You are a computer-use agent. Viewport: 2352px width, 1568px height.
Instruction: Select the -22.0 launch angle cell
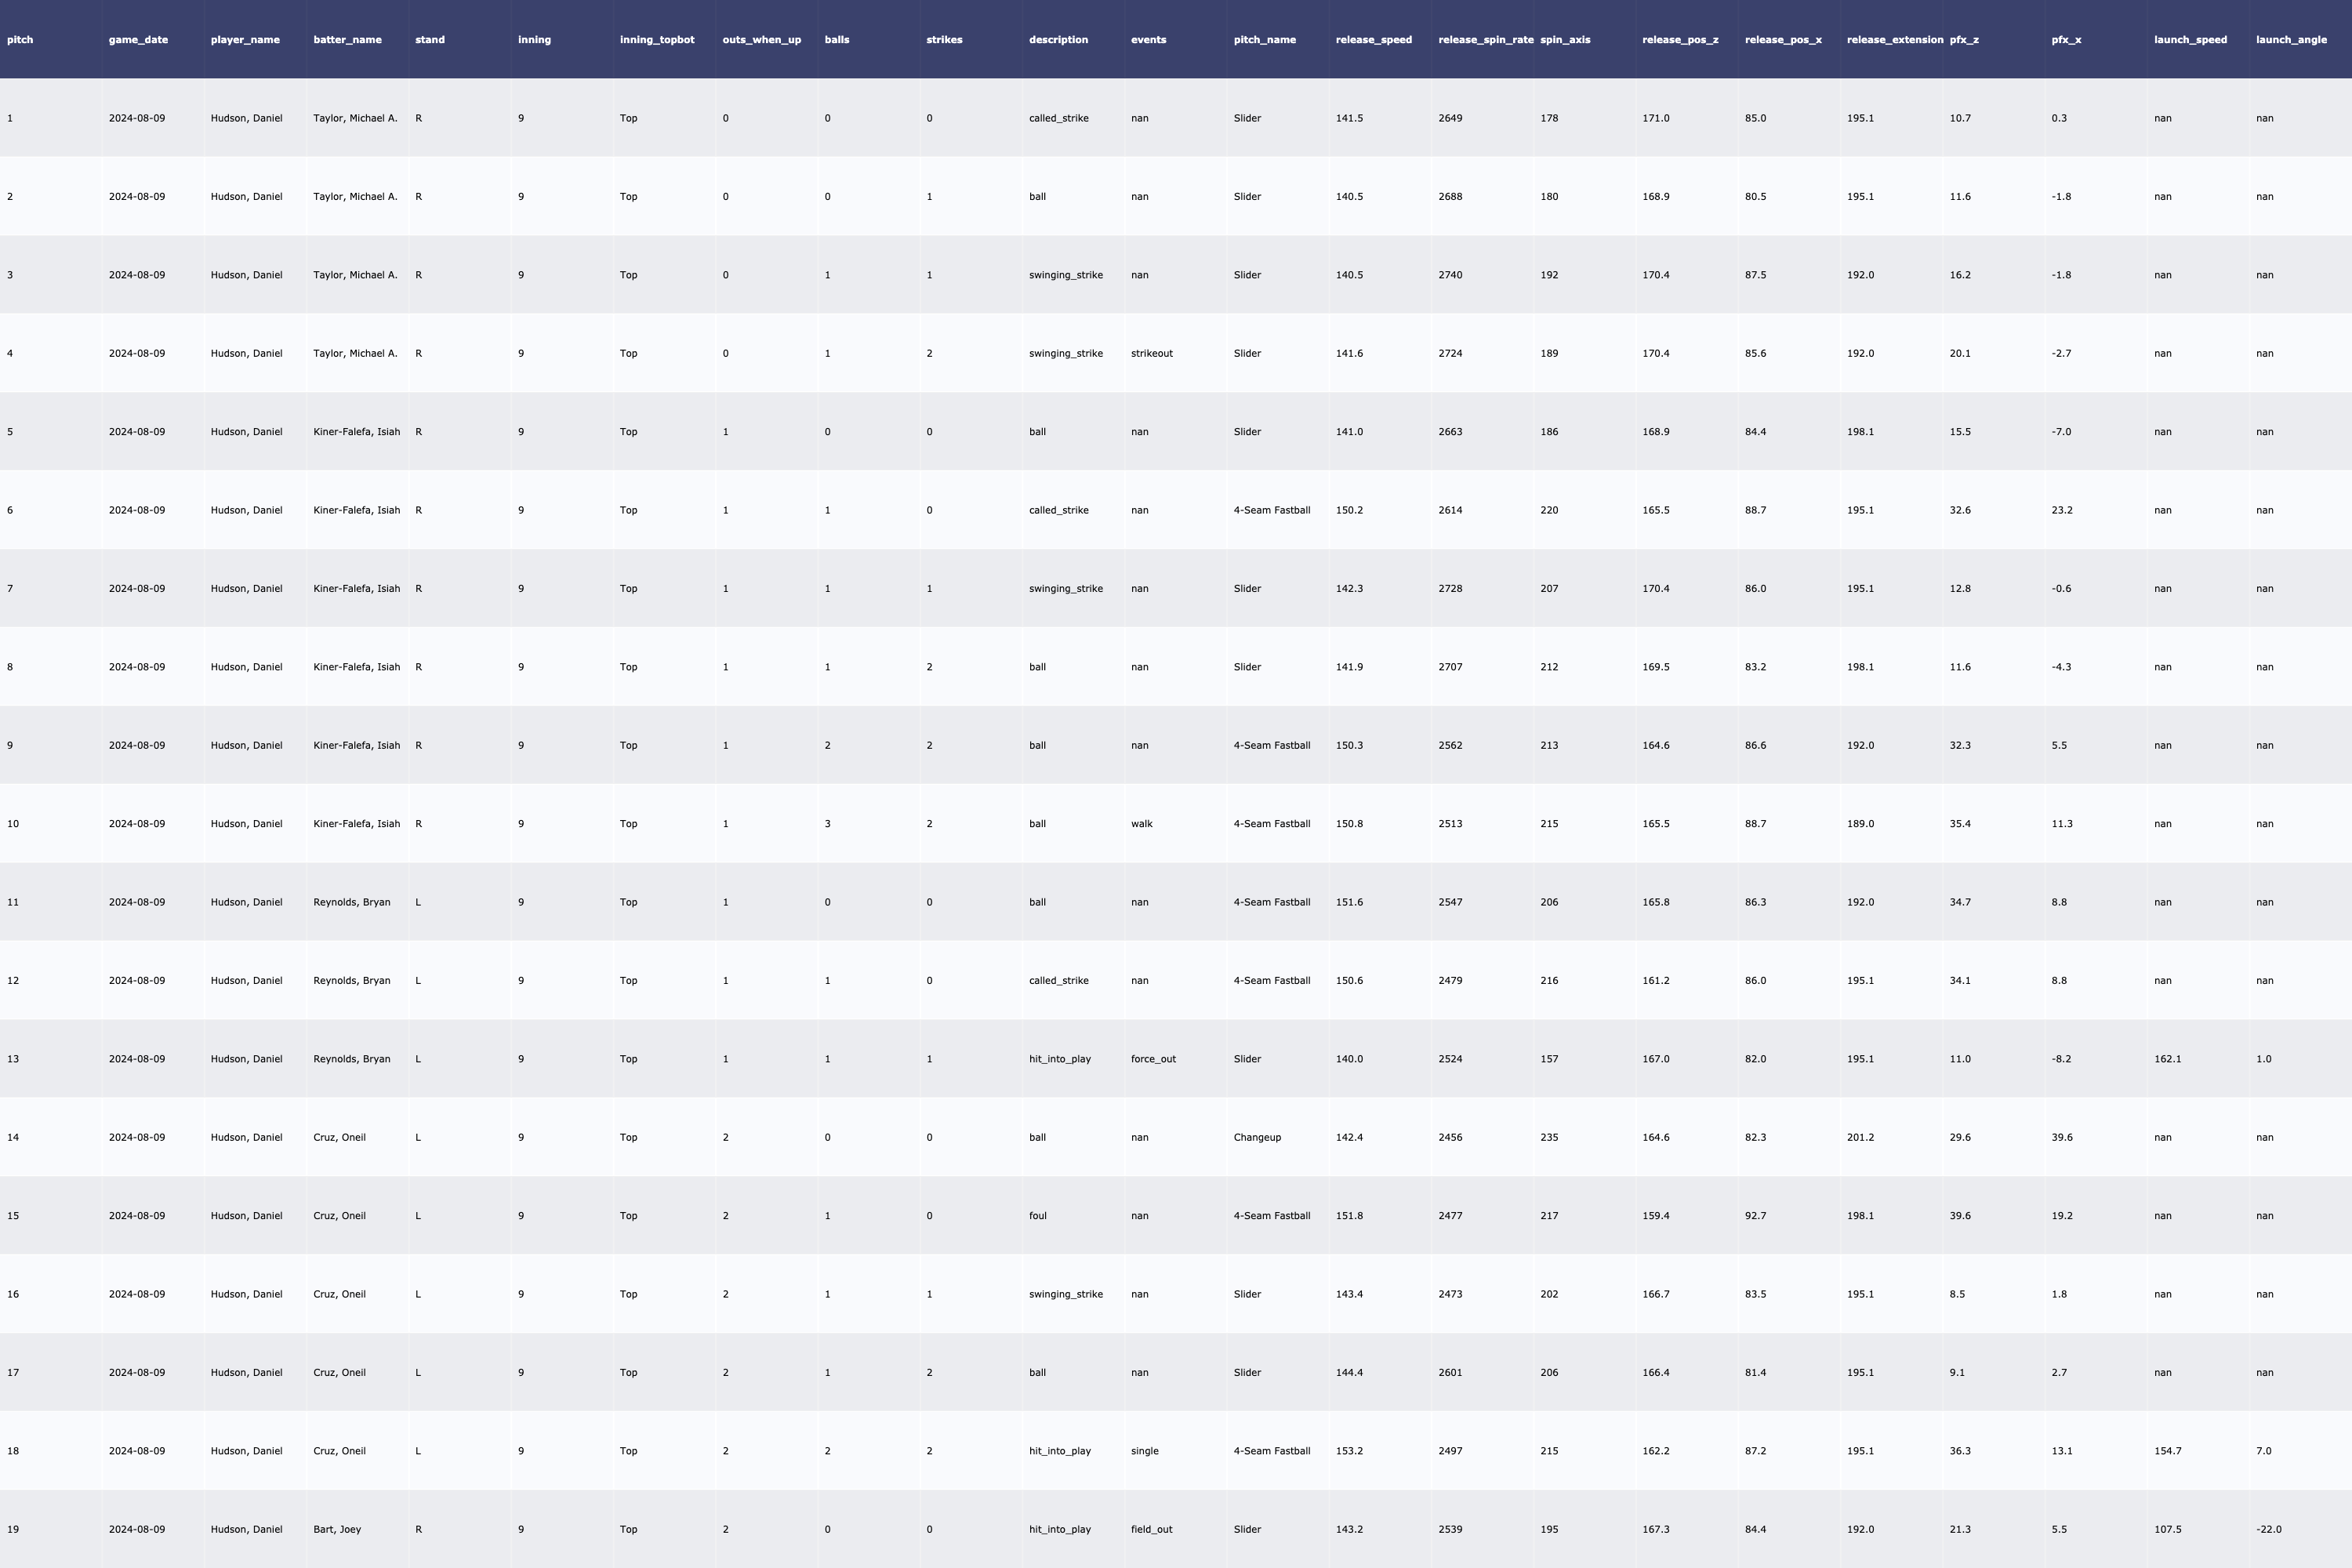pos(2268,1529)
